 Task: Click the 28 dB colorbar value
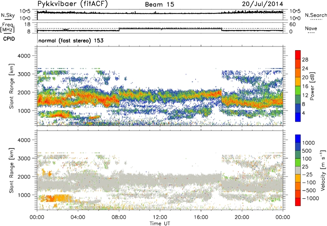(305, 60)
